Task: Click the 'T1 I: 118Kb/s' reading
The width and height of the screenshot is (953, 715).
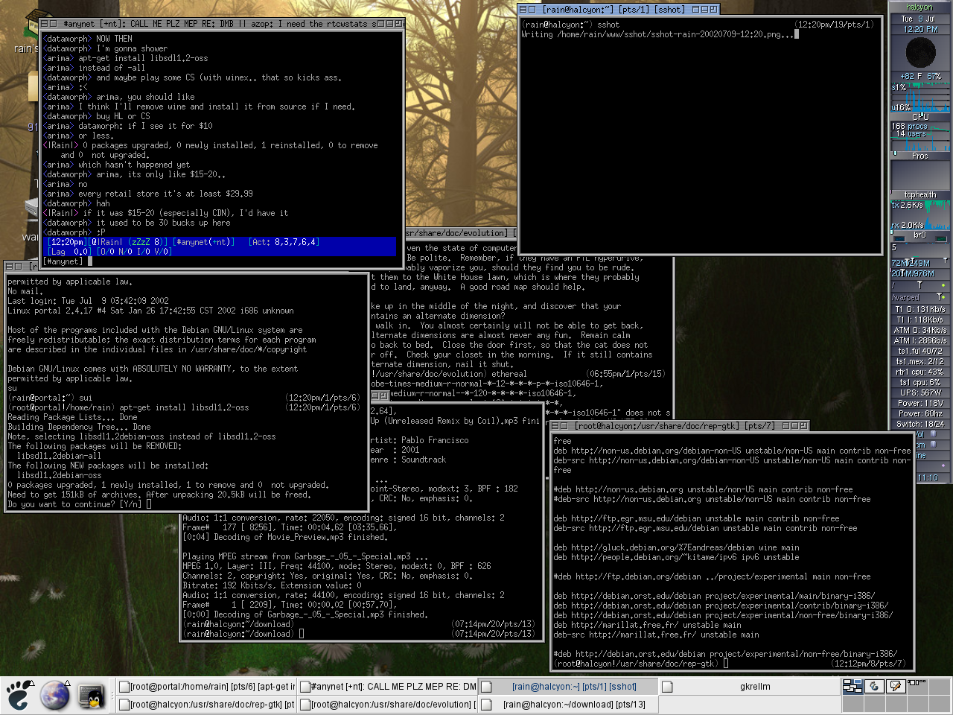Action: coord(920,320)
